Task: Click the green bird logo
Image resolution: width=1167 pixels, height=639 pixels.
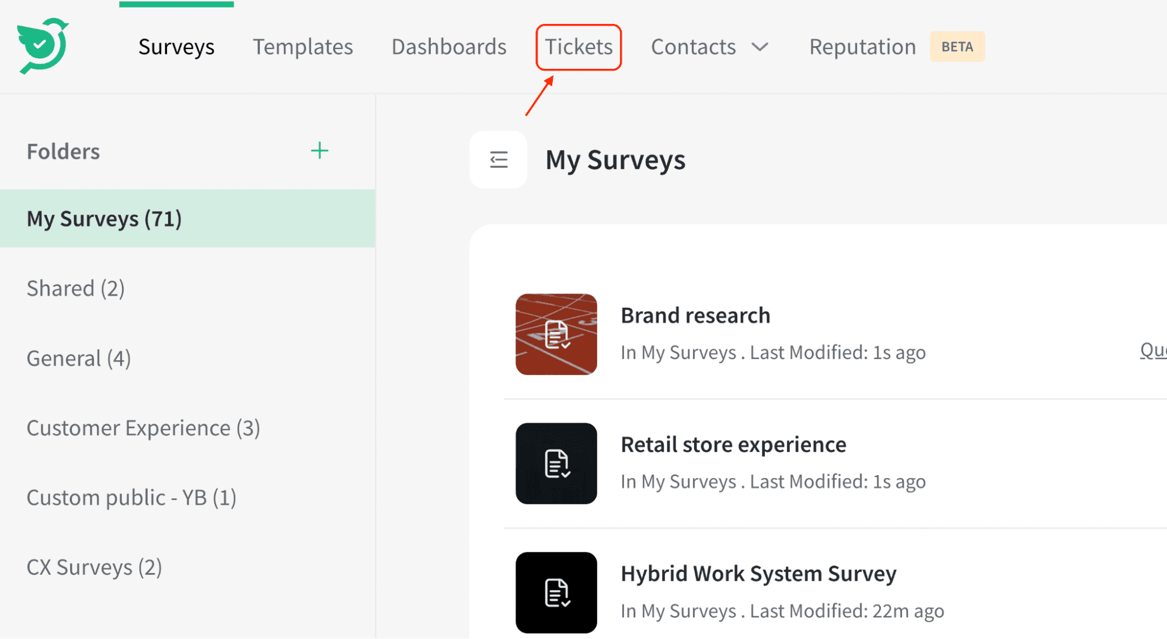Action: (43, 45)
